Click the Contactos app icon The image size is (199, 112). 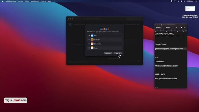pyautogui.click(x=92, y=40)
